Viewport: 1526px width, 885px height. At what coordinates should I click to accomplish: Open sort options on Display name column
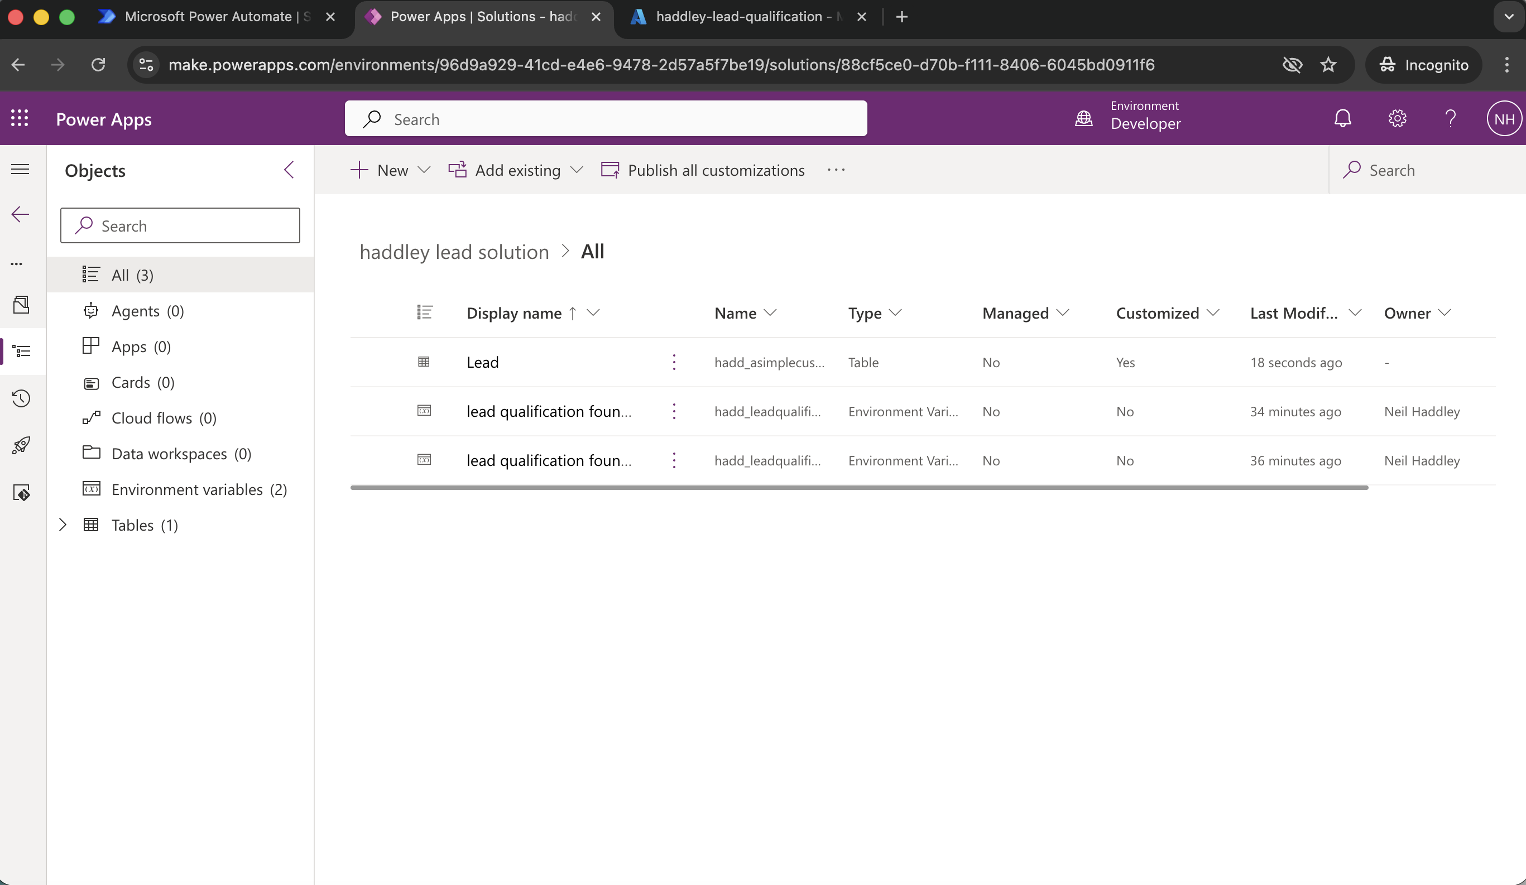click(593, 313)
